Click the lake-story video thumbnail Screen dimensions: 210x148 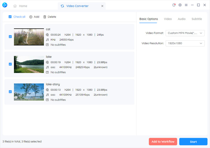[29, 92]
